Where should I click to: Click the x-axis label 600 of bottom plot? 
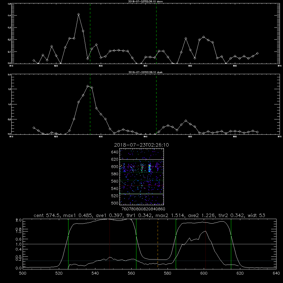[x=204, y=273]
